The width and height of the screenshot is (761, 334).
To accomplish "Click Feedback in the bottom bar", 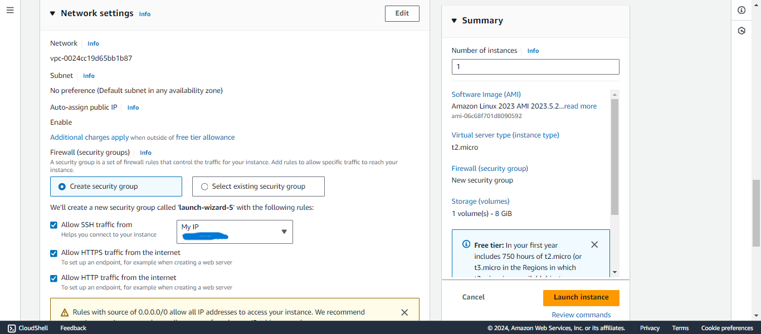I will tap(73, 328).
